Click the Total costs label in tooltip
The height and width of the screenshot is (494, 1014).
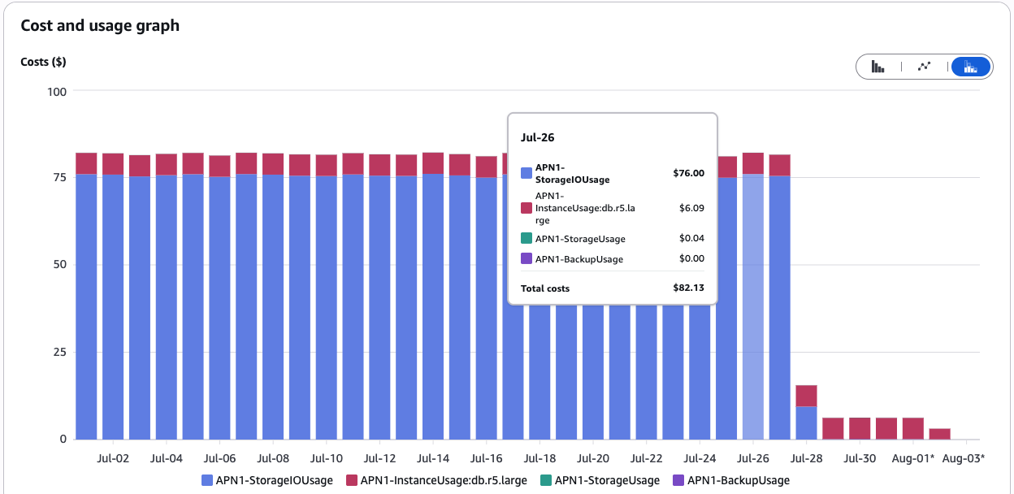[x=545, y=288]
